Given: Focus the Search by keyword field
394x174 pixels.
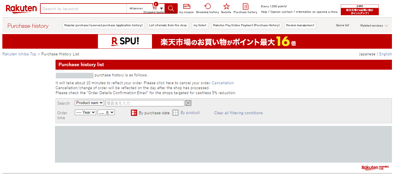Looking at the screenshot, I should click(84, 9).
